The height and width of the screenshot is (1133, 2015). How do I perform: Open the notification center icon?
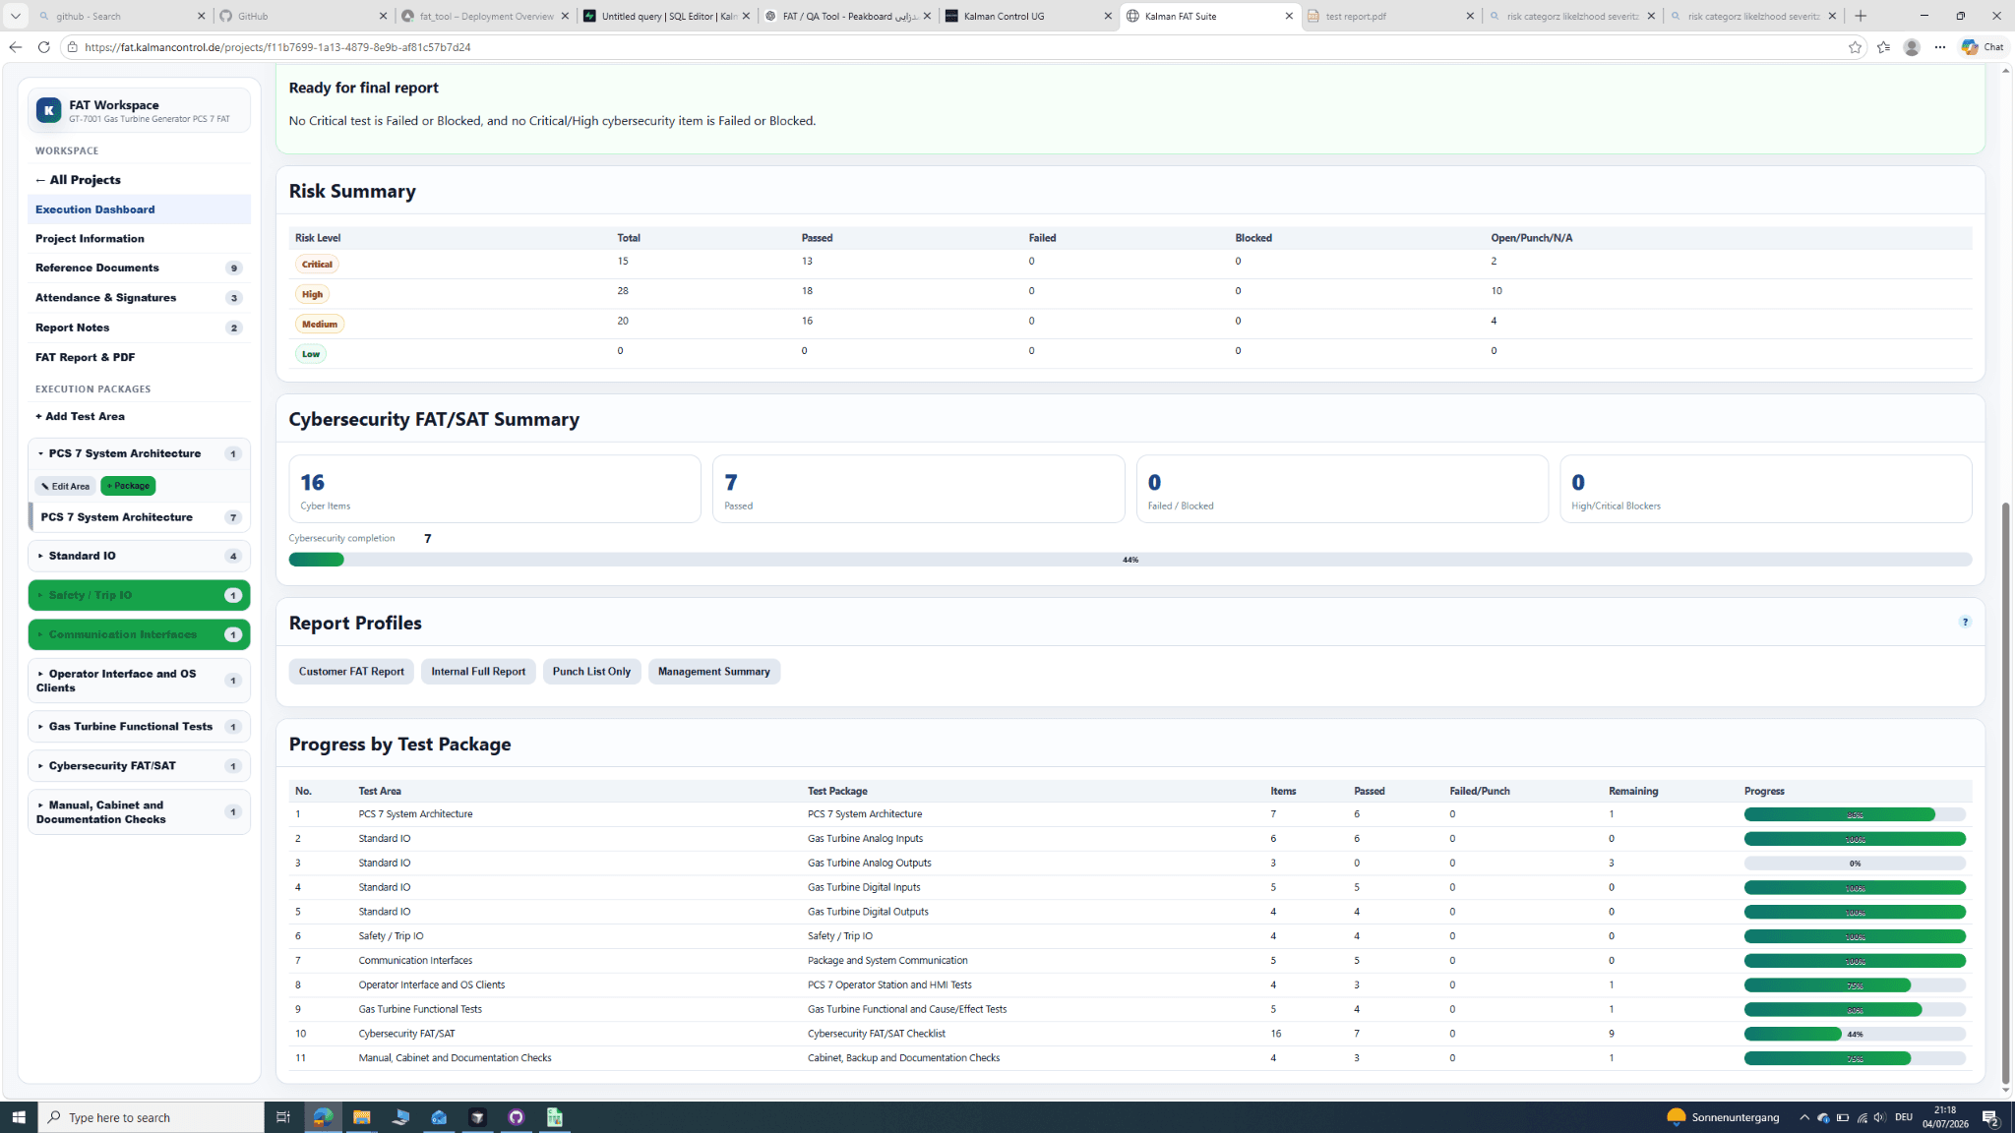(1989, 1117)
